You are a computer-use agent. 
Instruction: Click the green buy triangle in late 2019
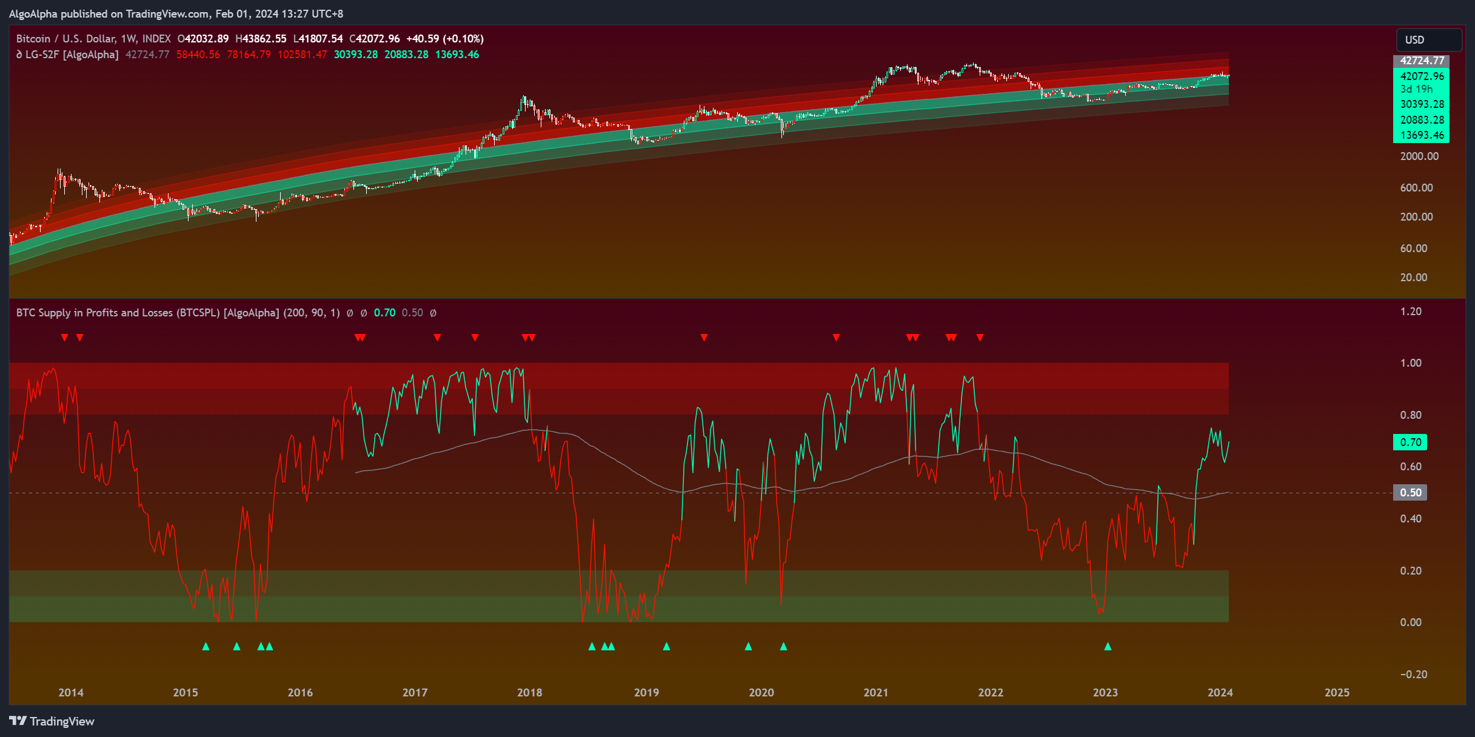point(748,647)
